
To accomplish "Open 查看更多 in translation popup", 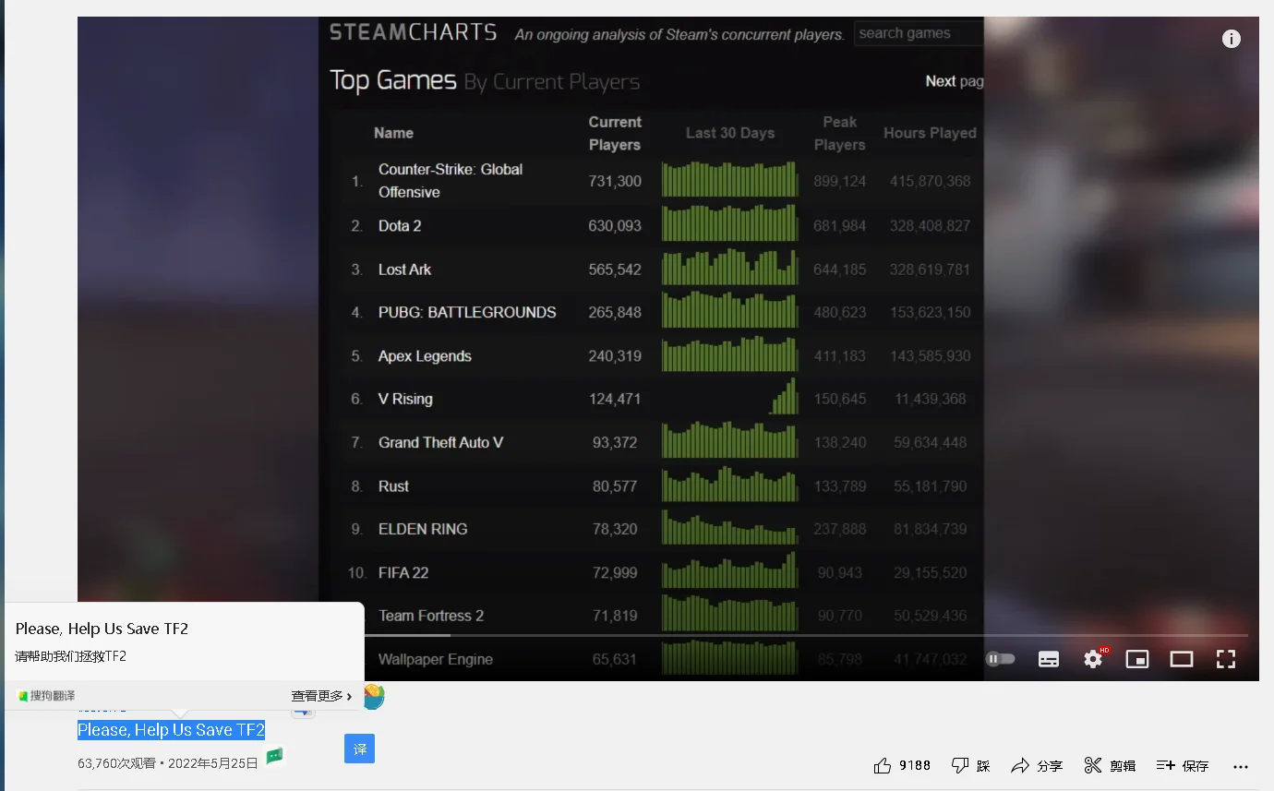I will click(x=321, y=696).
